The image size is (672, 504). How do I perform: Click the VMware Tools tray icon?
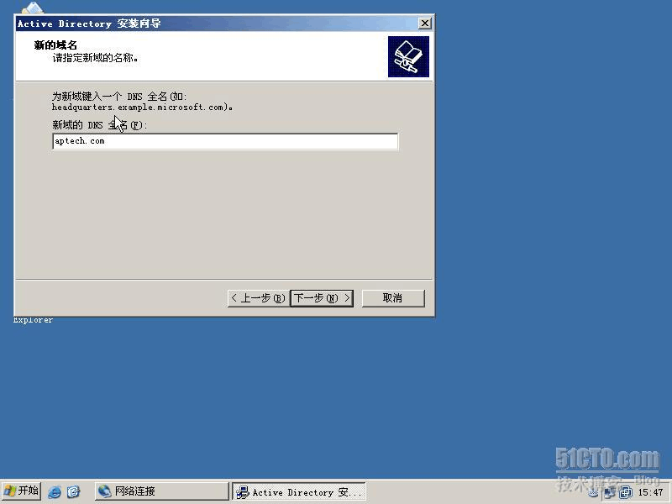coord(626,492)
